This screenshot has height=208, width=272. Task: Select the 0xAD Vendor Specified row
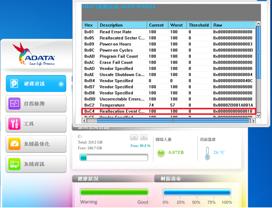tap(168, 69)
